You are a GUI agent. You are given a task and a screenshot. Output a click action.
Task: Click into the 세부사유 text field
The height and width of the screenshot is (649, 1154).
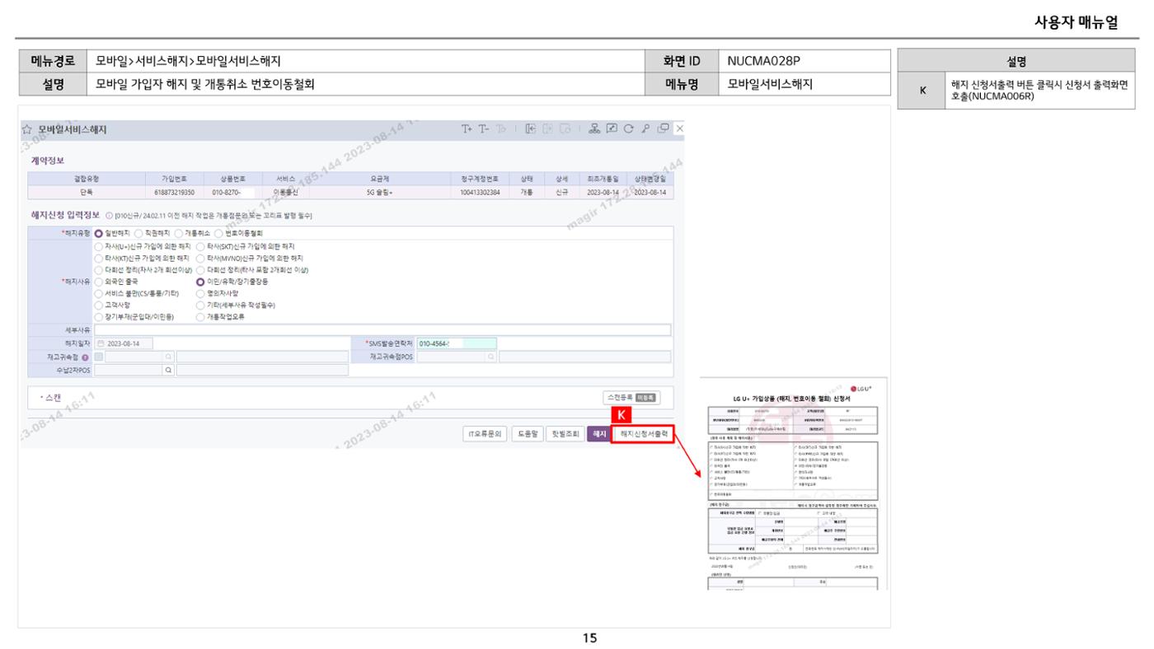pos(382,330)
